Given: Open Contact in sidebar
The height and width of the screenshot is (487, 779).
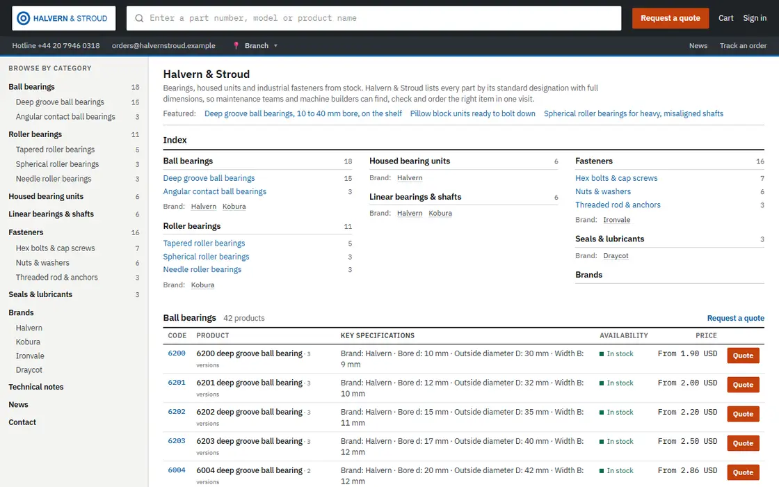Looking at the screenshot, I should 22,422.
